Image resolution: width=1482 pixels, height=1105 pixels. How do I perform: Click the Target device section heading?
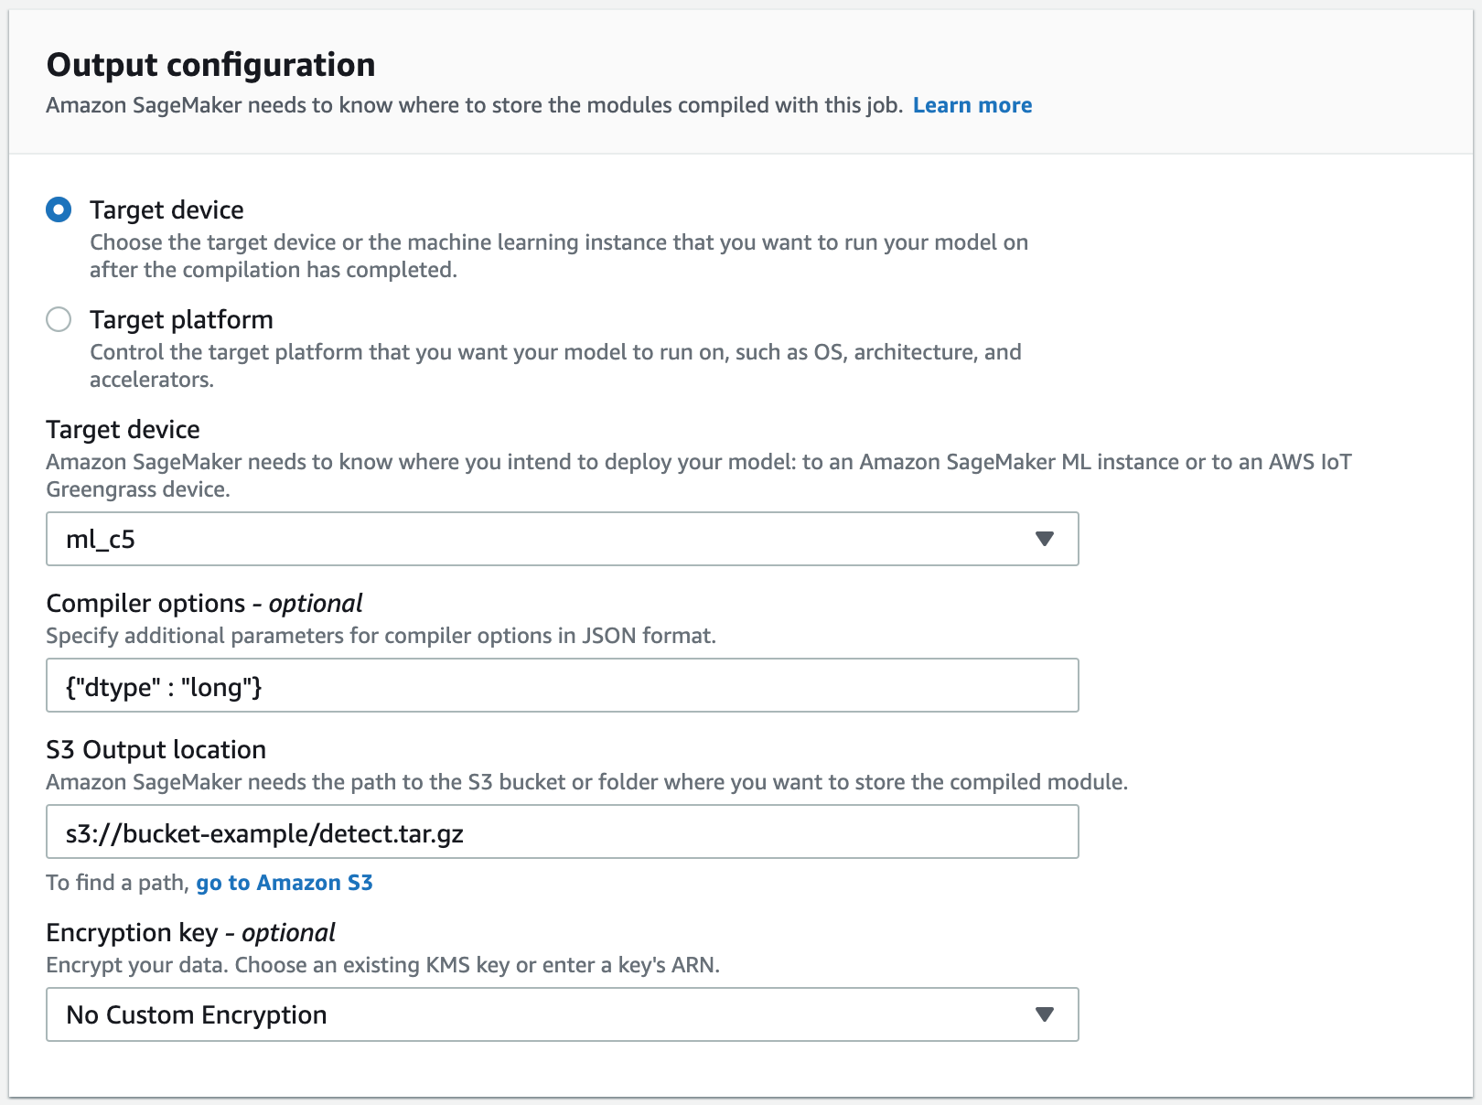(123, 429)
